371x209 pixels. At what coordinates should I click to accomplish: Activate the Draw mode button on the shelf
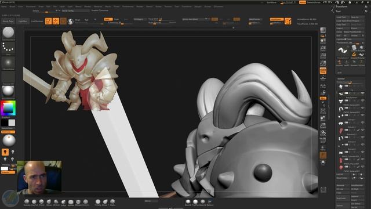click(x=56, y=21)
